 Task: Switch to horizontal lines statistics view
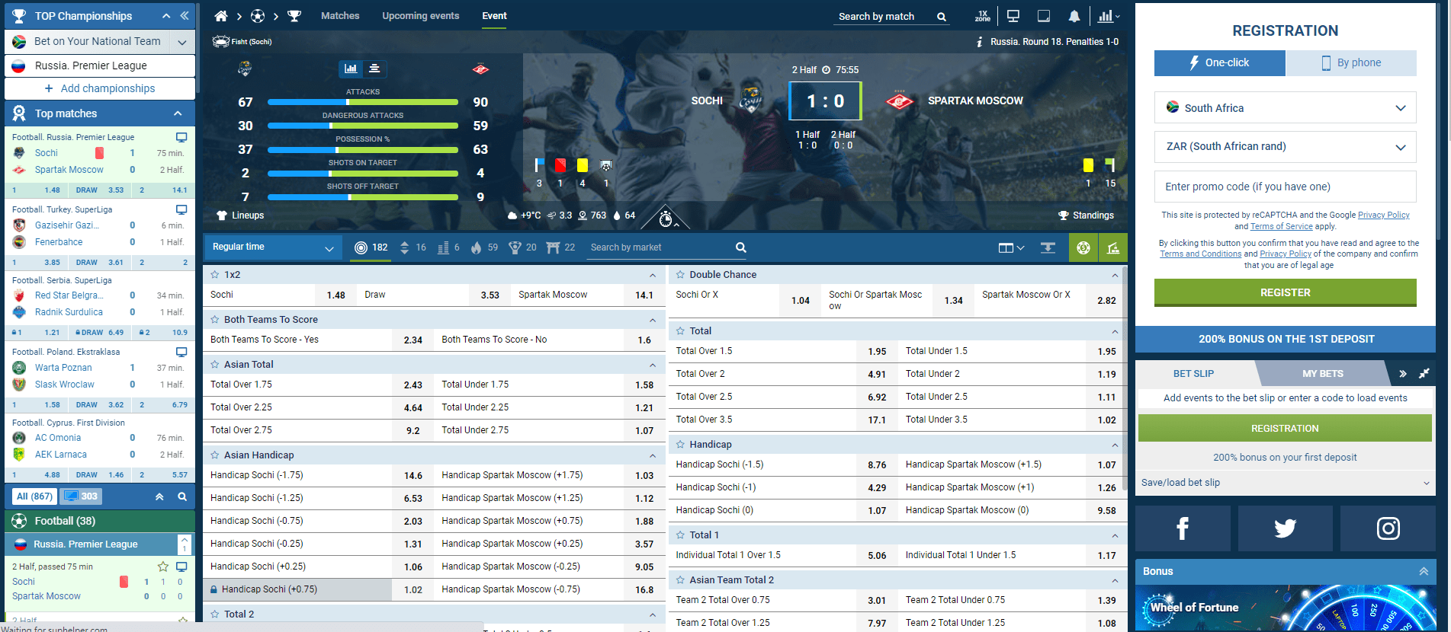point(374,69)
